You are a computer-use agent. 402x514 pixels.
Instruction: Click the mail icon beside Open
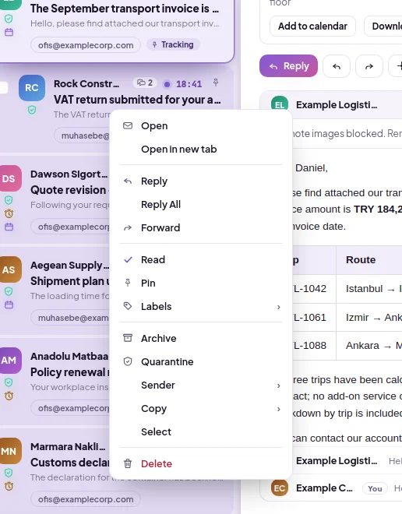tap(128, 125)
